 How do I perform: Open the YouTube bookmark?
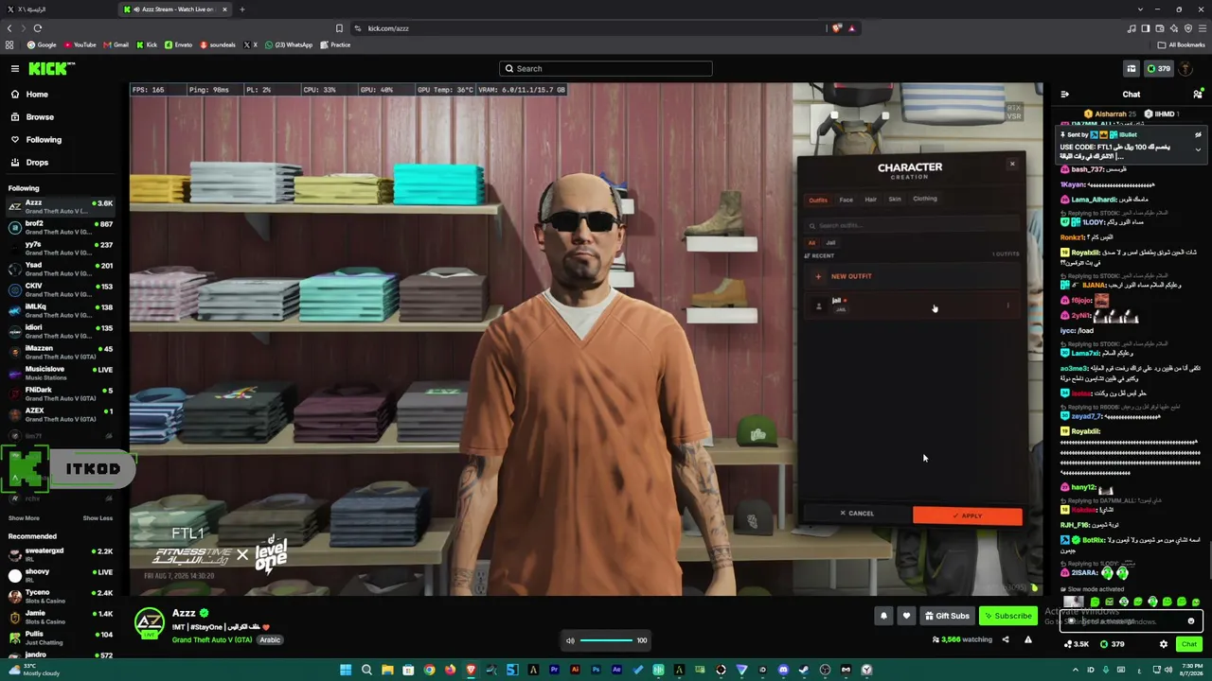(80, 44)
